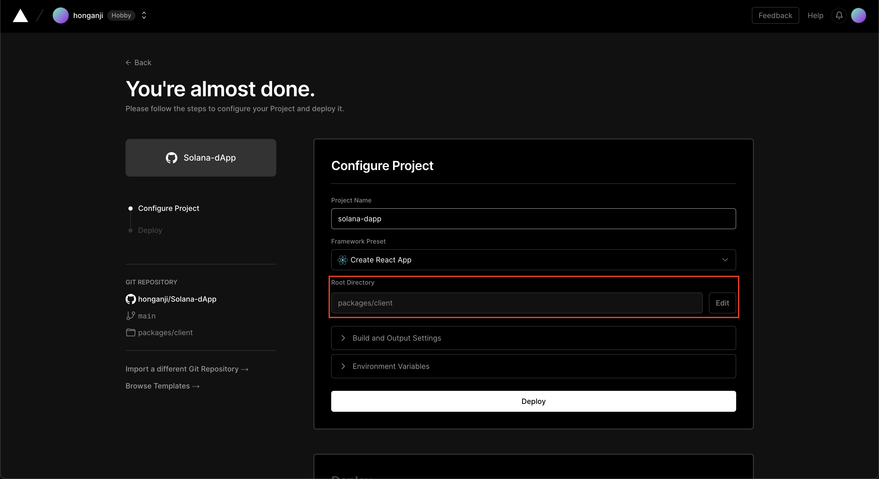
Task: Click the Vercel triangle logo
Action: 20,16
